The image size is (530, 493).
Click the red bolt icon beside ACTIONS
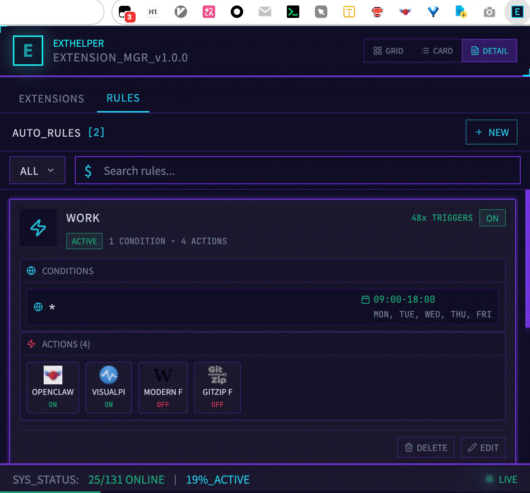[31, 344]
